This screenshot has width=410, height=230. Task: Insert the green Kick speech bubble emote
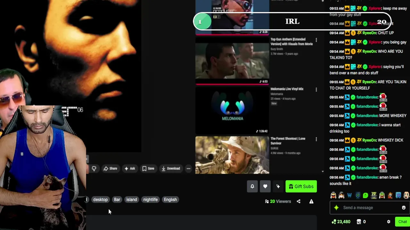(x=366, y=195)
